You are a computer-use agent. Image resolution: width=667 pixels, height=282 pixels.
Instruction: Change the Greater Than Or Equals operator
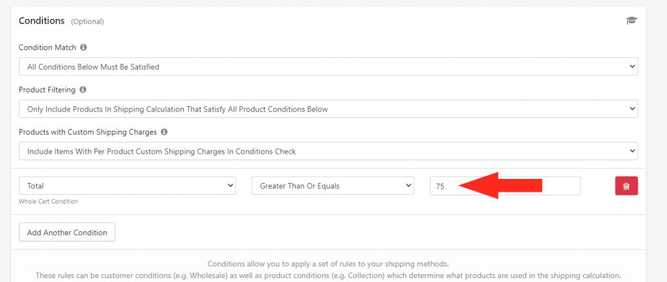pos(333,186)
